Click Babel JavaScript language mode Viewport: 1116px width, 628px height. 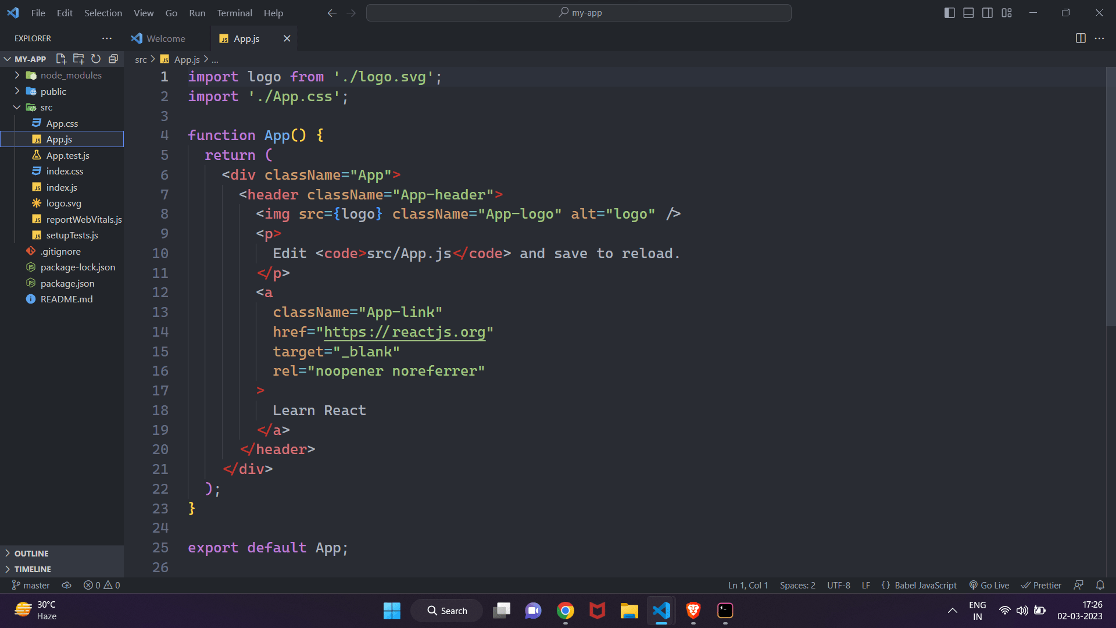(x=925, y=585)
